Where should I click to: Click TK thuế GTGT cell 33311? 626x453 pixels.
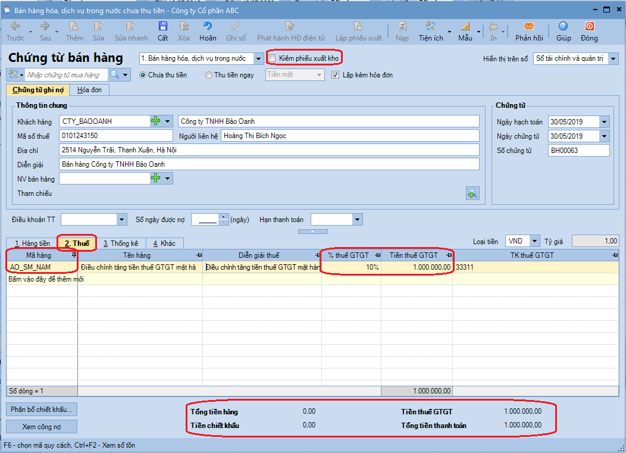536,267
